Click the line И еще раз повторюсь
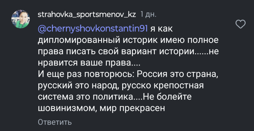The image size is (254, 131). tap(85, 75)
